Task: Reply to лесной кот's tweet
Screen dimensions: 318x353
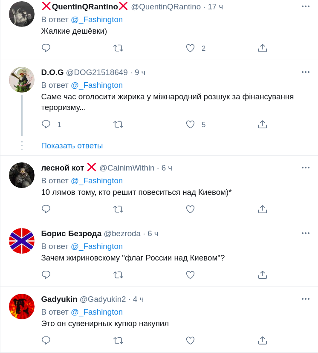Action: (x=46, y=209)
